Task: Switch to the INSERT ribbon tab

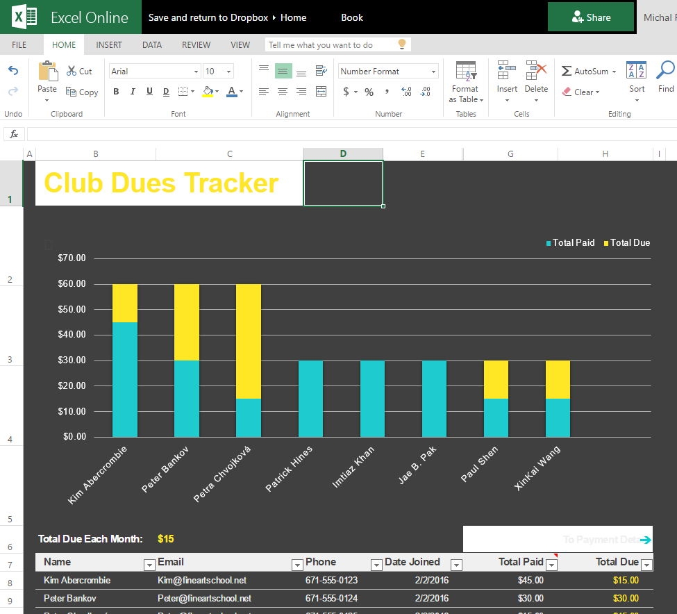Action: click(x=108, y=45)
